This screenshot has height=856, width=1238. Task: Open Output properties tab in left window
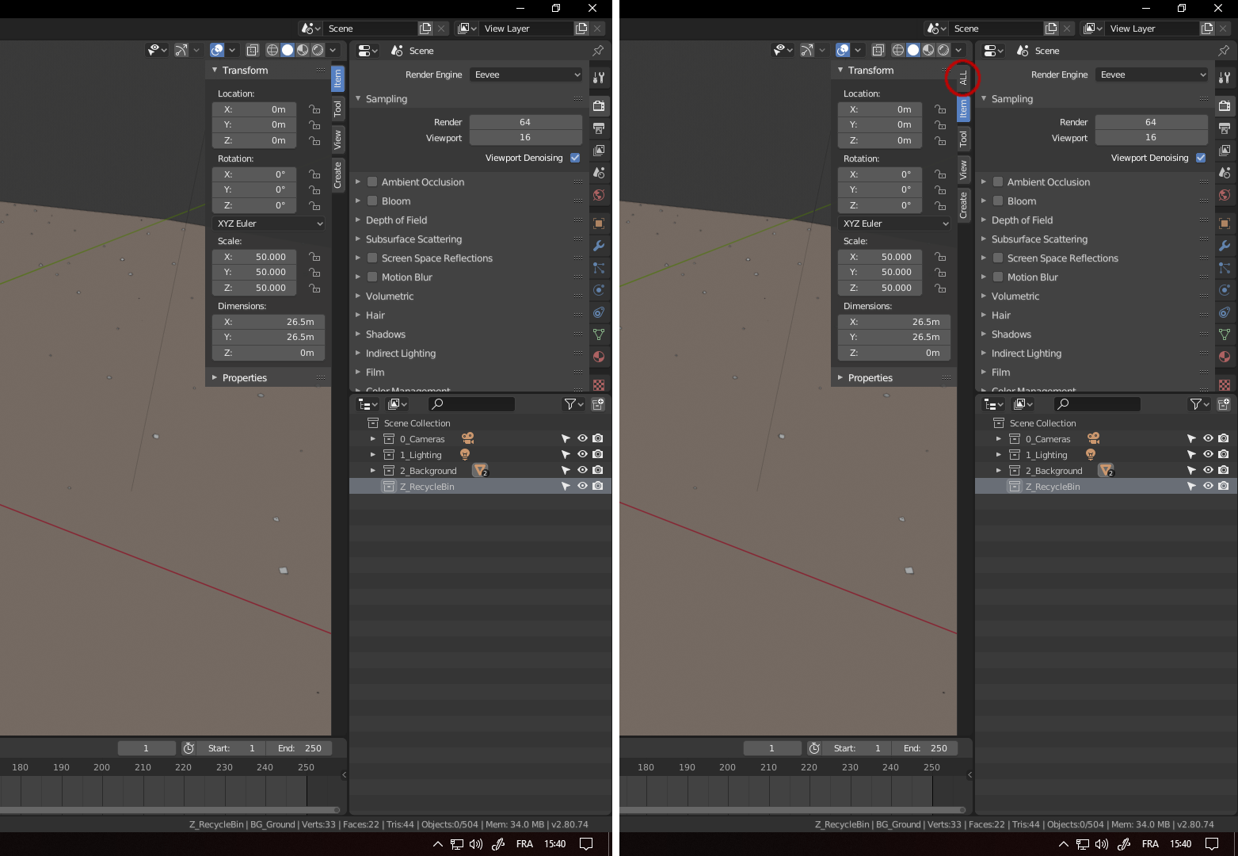point(599,128)
